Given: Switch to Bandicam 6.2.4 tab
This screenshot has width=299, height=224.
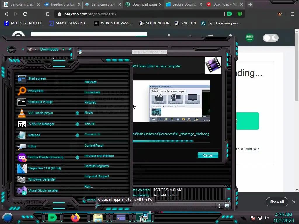Looking at the screenshot, I should click(x=103, y=4).
